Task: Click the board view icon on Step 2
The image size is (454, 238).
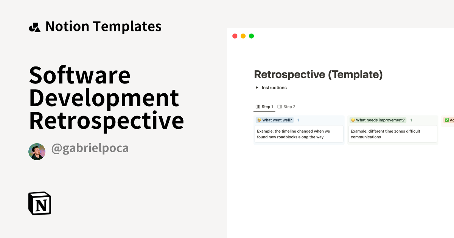Action: 279,107
